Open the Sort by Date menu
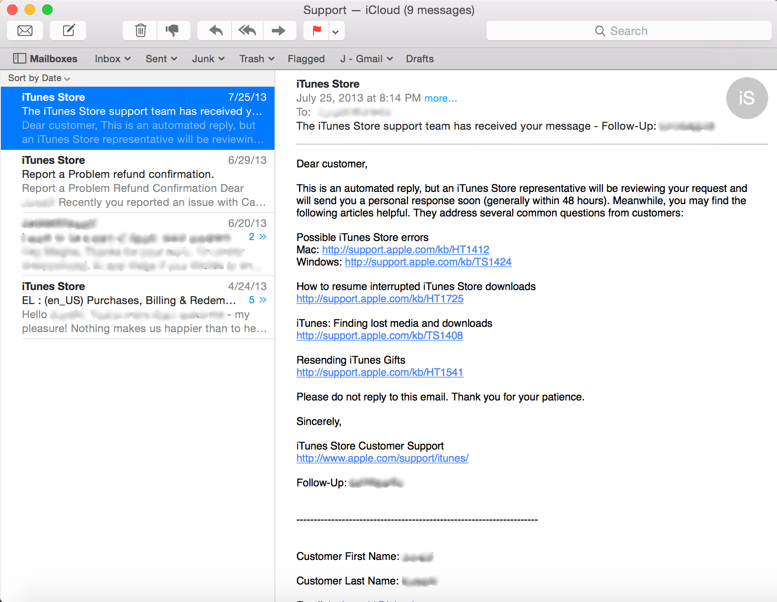This screenshot has width=777, height=602. pos(39,78)
